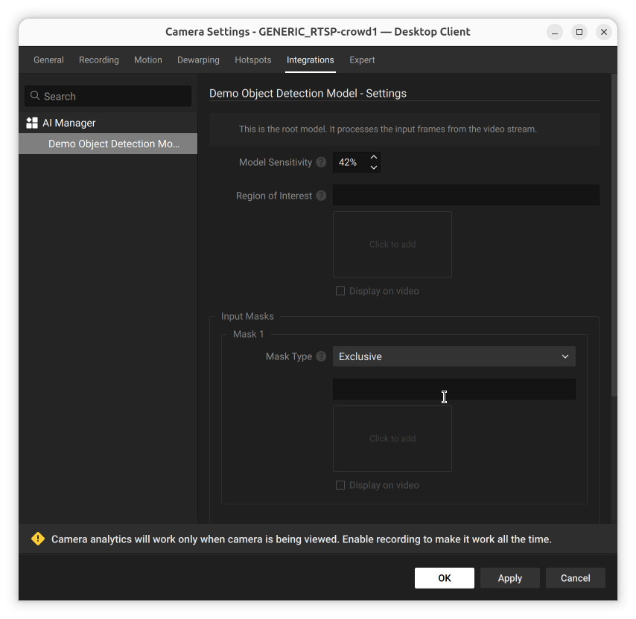Enable Display on video for Mask 1

pyautogui.click(x=340, y=485)
